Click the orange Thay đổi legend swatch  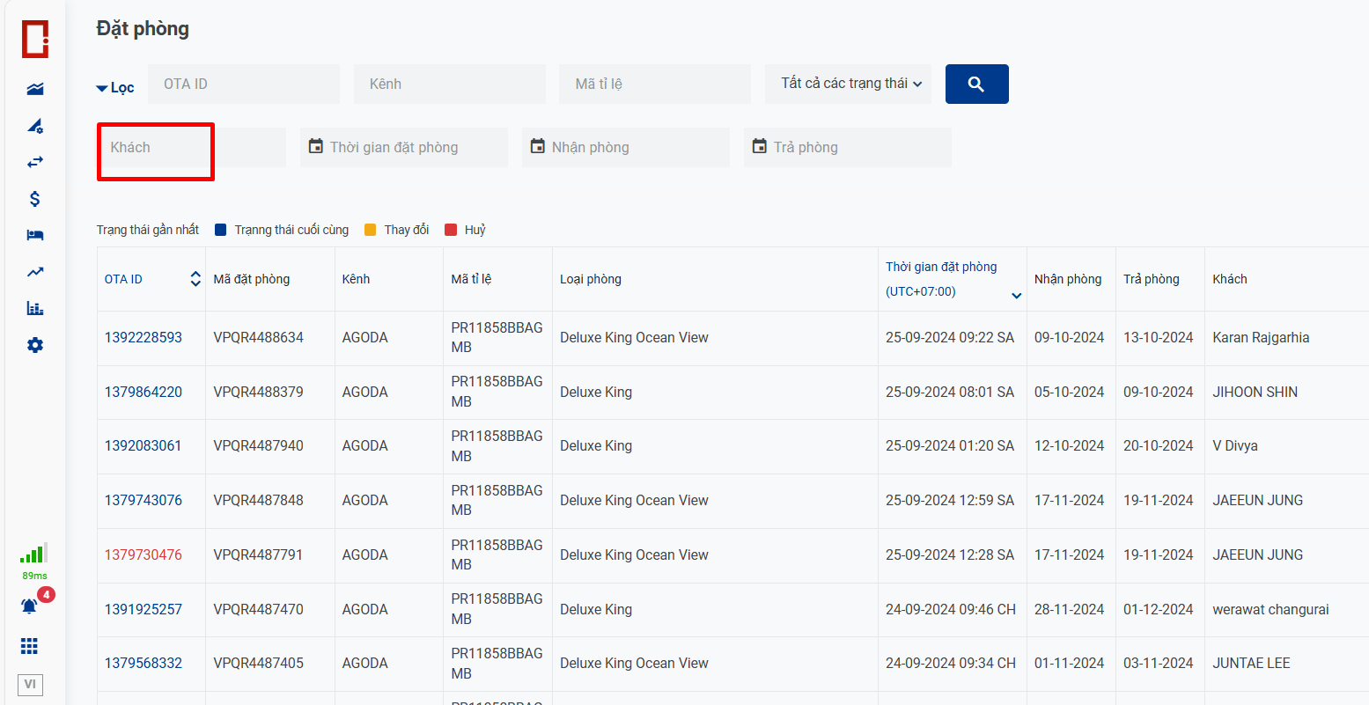371,230
